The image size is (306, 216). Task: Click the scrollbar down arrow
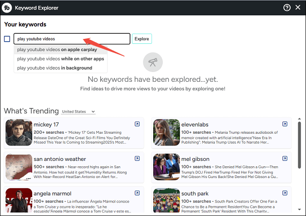(299, 209)
